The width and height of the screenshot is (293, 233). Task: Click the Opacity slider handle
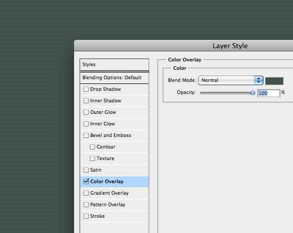coord(253,92)
